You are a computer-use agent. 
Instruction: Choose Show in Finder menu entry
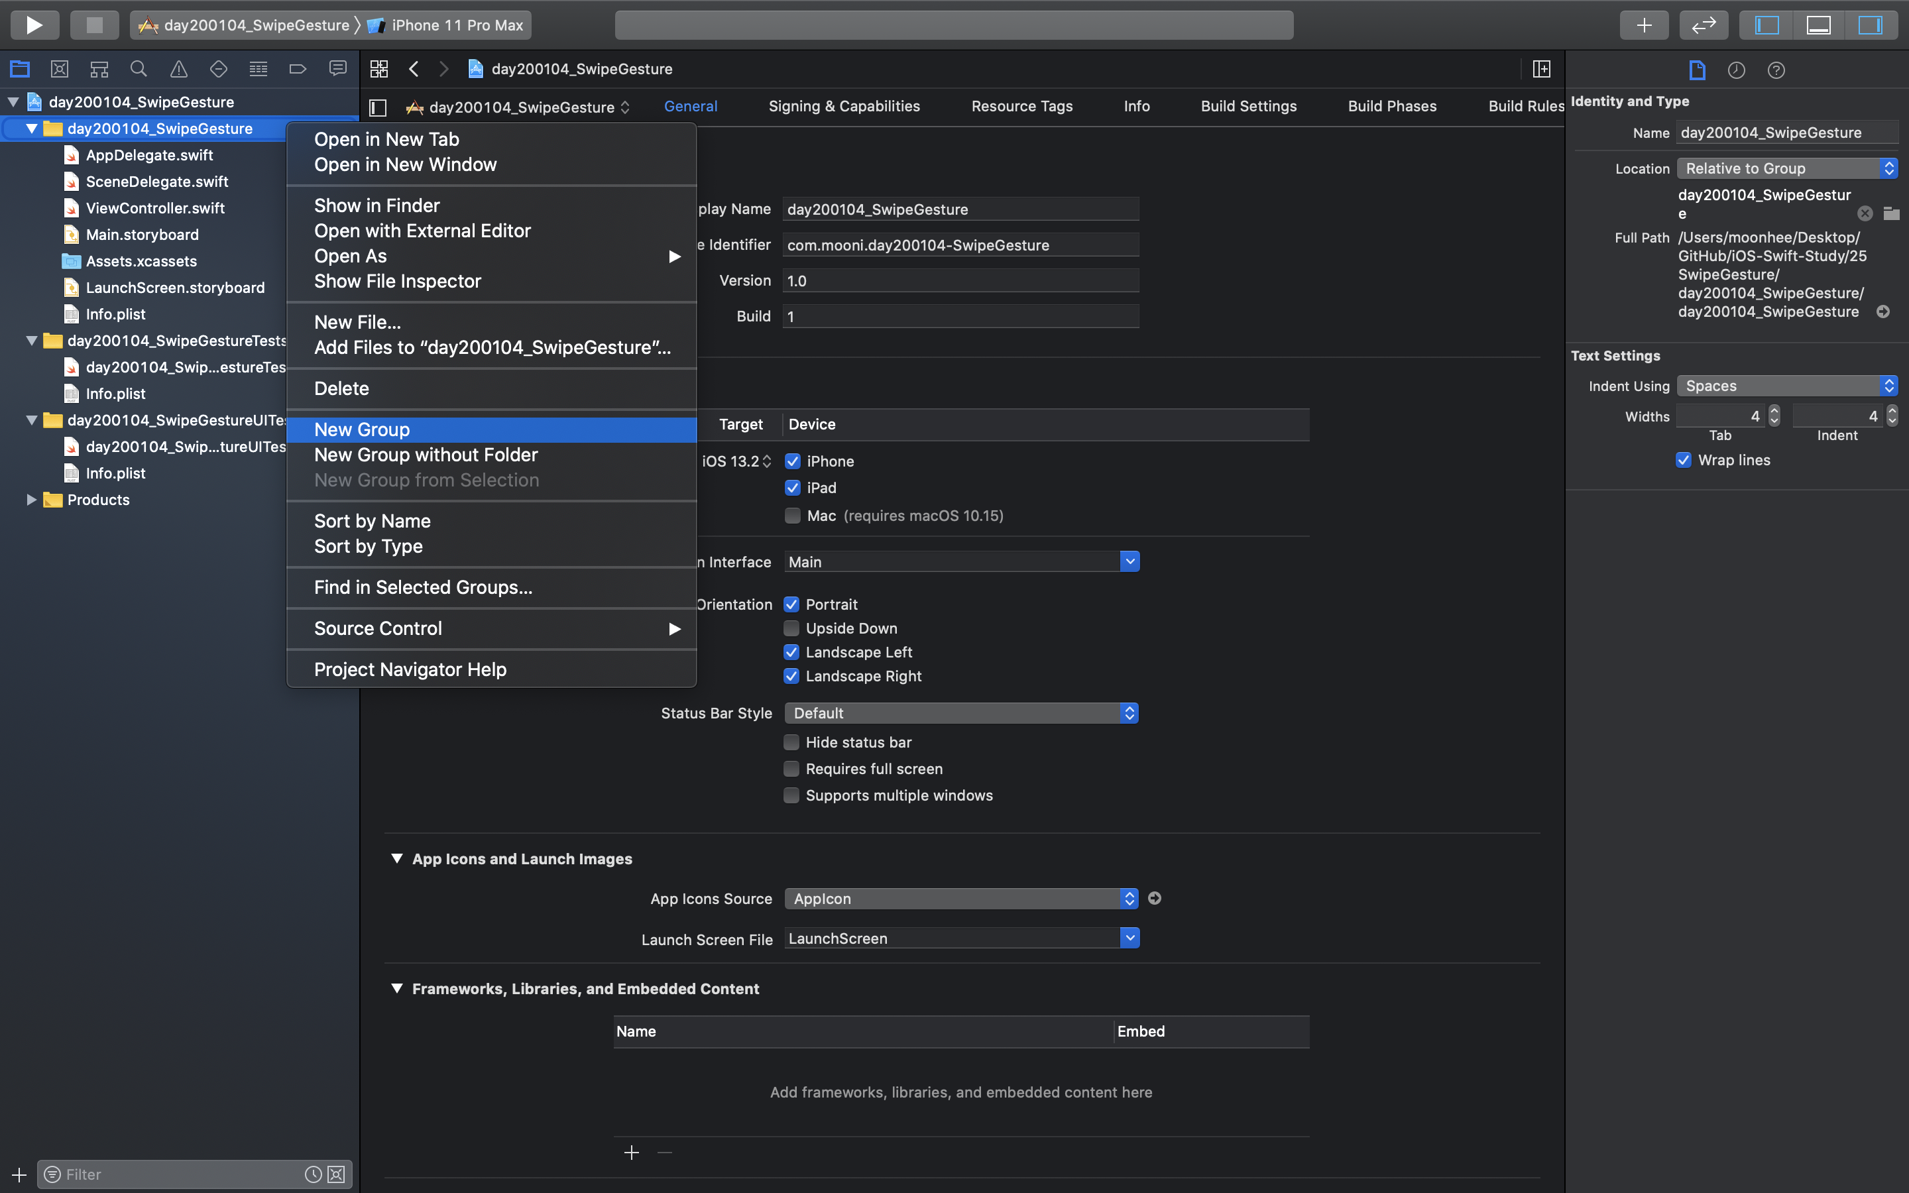pyautogui.click(x=376, y=205)
